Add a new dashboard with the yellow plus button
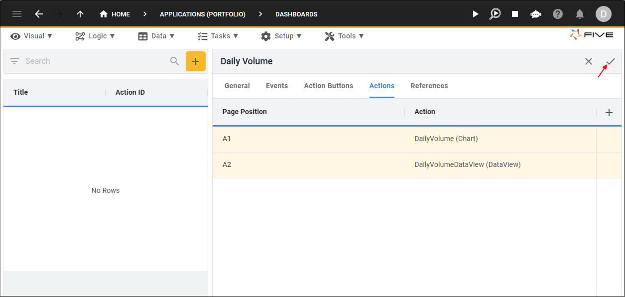Image resolution: width=625 pixels, height=297 pixels. coord(196,61)
